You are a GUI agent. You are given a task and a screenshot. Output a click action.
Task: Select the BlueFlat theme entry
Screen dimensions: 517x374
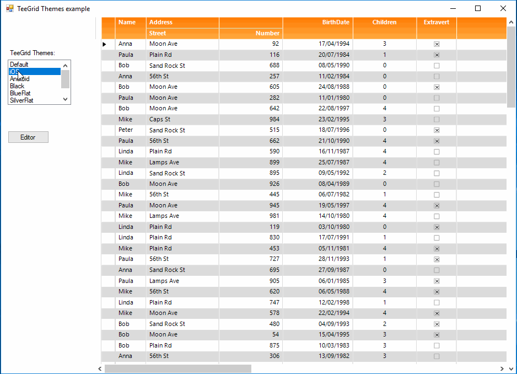point(20,93)
